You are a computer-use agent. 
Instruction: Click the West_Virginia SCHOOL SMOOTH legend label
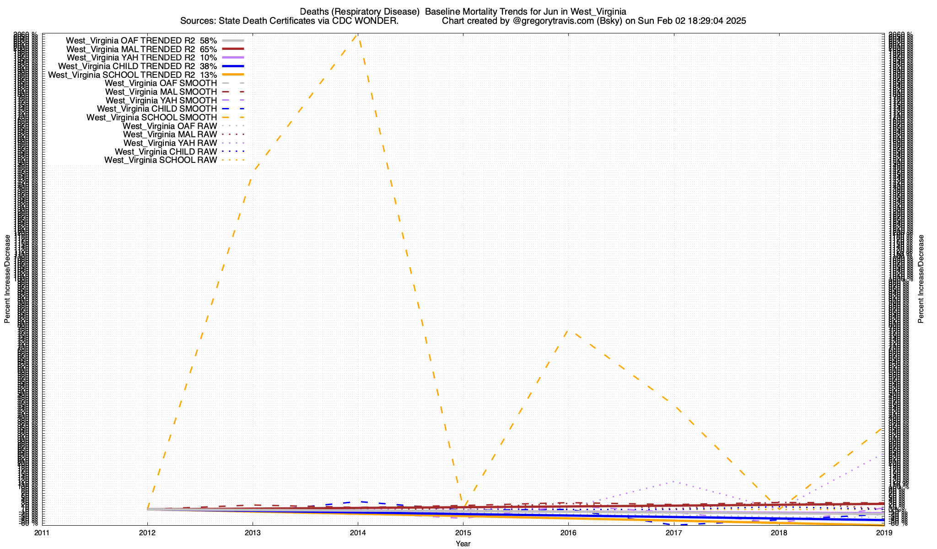(x=151, y=118)
